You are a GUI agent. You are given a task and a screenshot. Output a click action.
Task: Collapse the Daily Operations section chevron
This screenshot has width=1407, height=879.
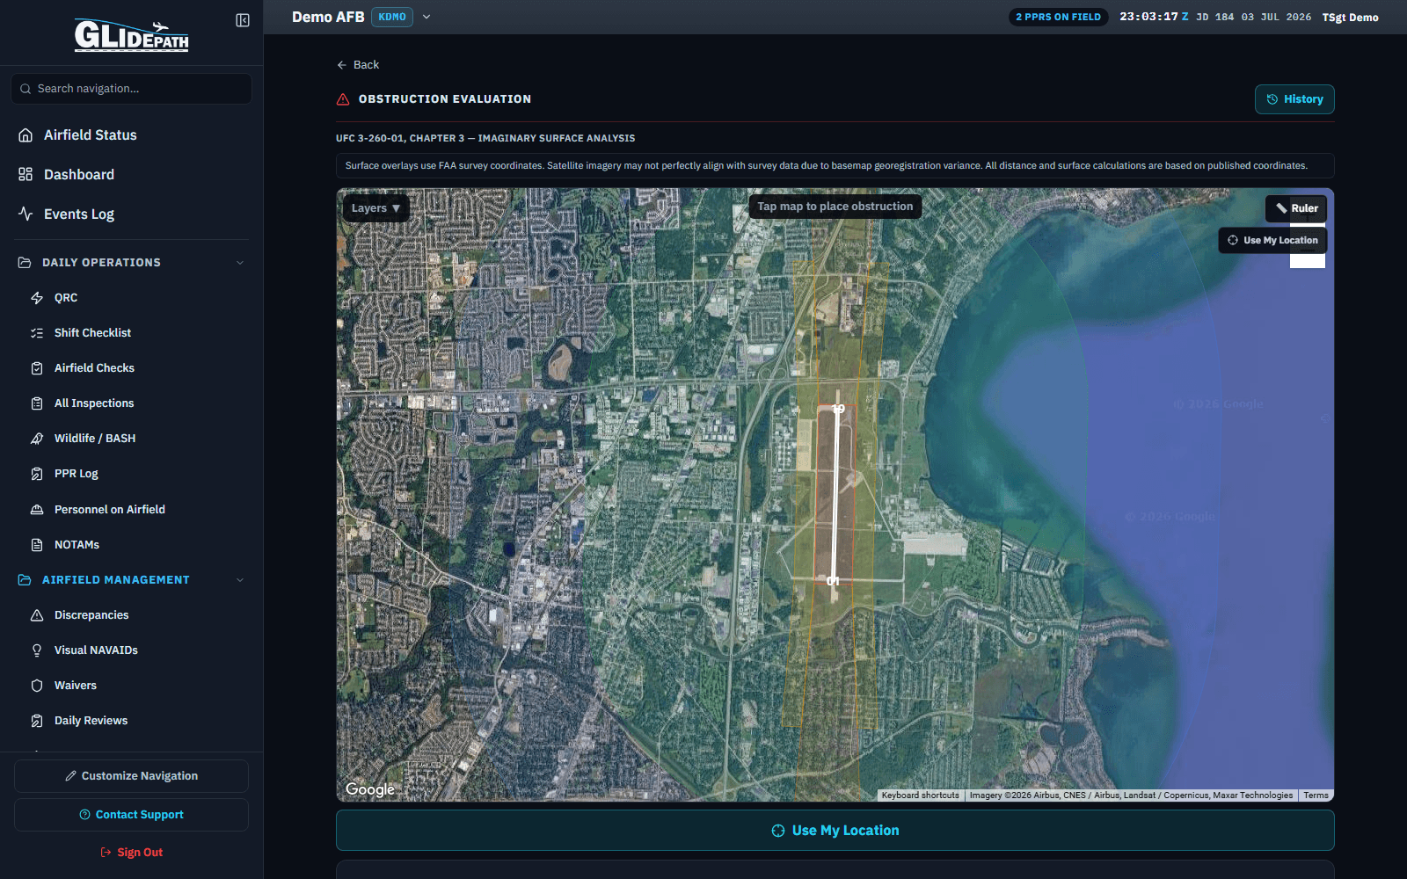point(240,263)
